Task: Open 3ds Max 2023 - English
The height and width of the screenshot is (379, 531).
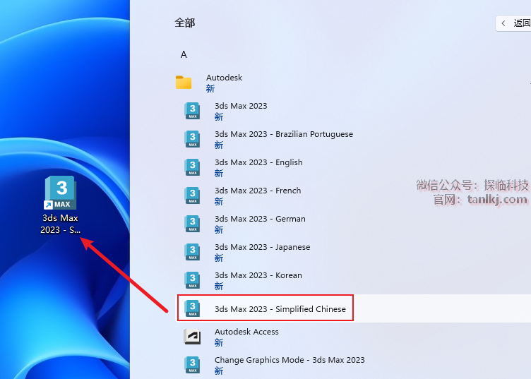Action: pyautogui.click(x=258, y=162)
